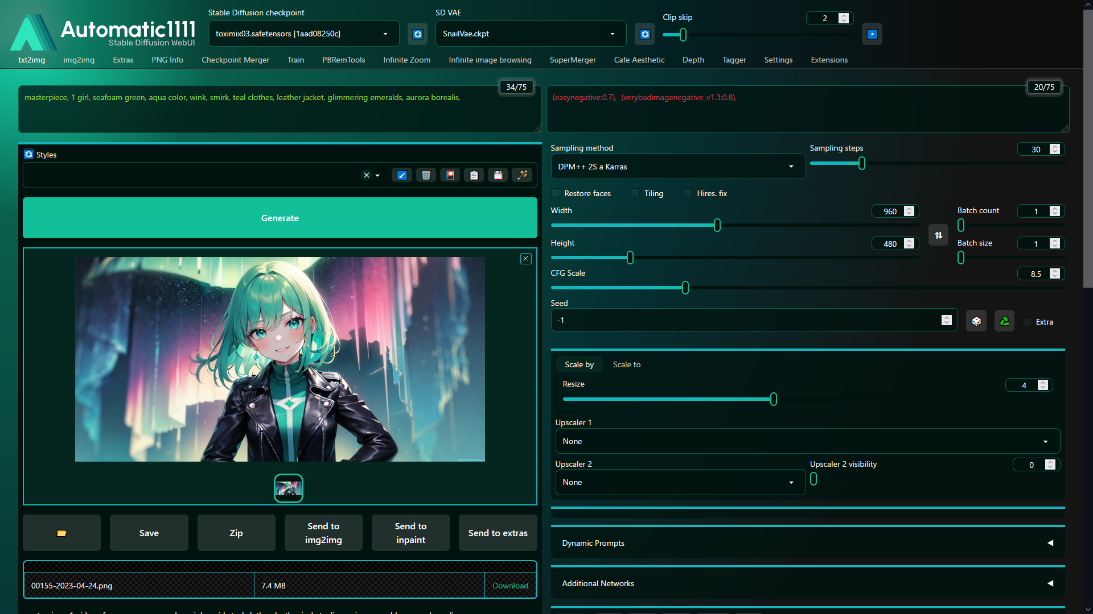Check the Extra seed checkbox
Viewport: 1093px width, 614px height.
tap(1027, 322)
